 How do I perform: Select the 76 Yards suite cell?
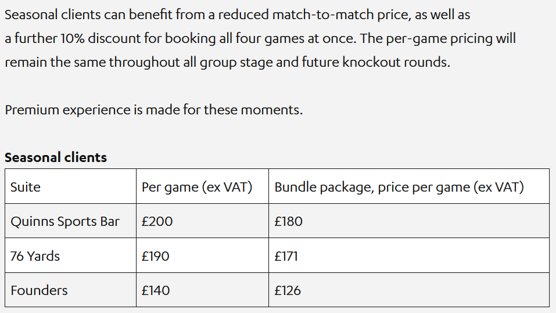(70, 256)
